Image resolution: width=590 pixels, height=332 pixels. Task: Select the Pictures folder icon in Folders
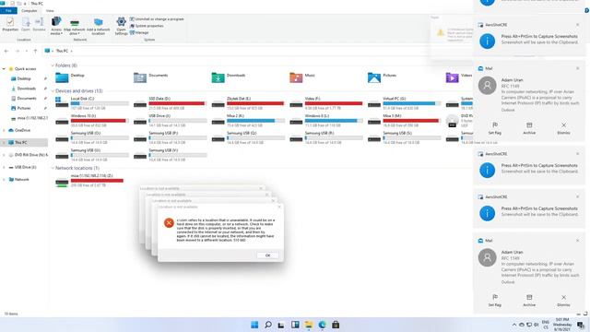374,77
